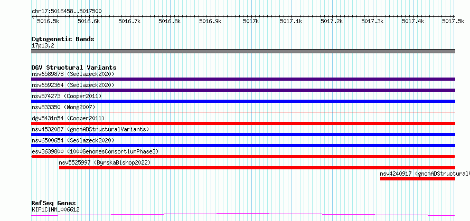
Task: Open the nsv574273 (Cooper2011) variant label
Action: coord(67,96)
